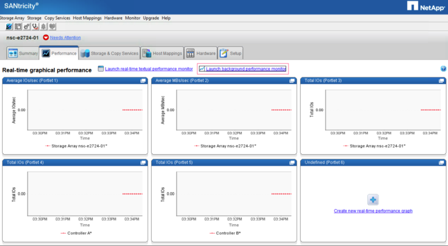
Task: Click the blue plus icon in Portlet 6
Action: [373, 200]
